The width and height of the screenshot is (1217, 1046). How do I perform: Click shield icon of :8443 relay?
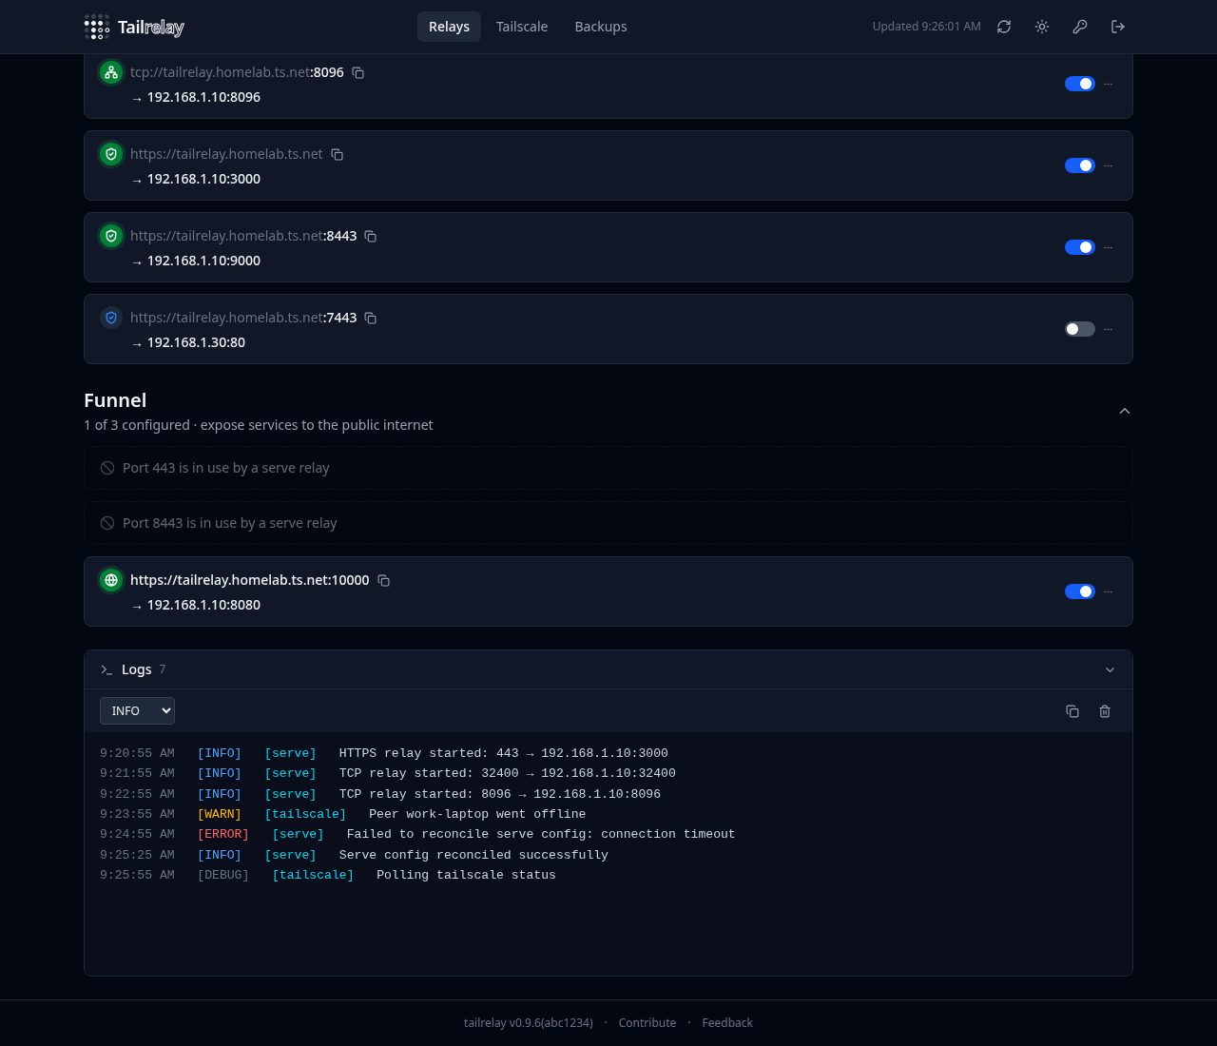pos(111,236)
